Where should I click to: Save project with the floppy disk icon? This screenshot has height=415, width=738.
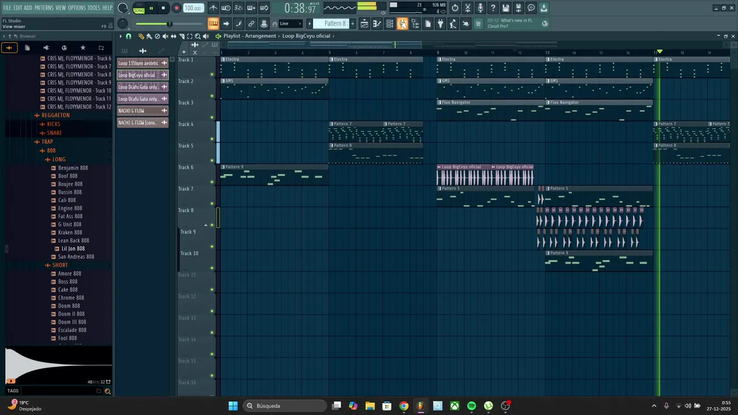pyautogui.click(x=506, y=8)
